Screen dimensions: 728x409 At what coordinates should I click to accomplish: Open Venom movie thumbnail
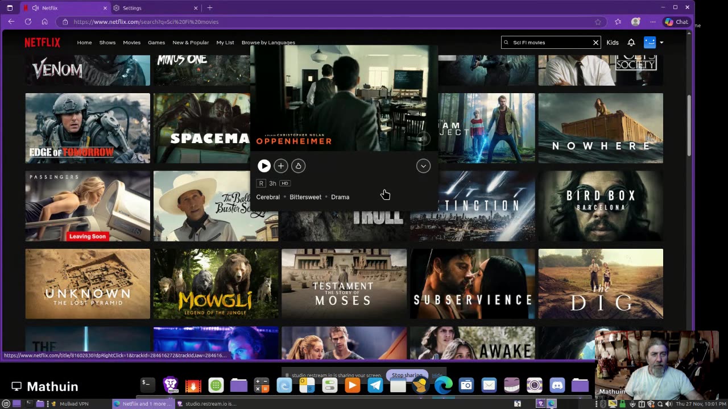88,70
